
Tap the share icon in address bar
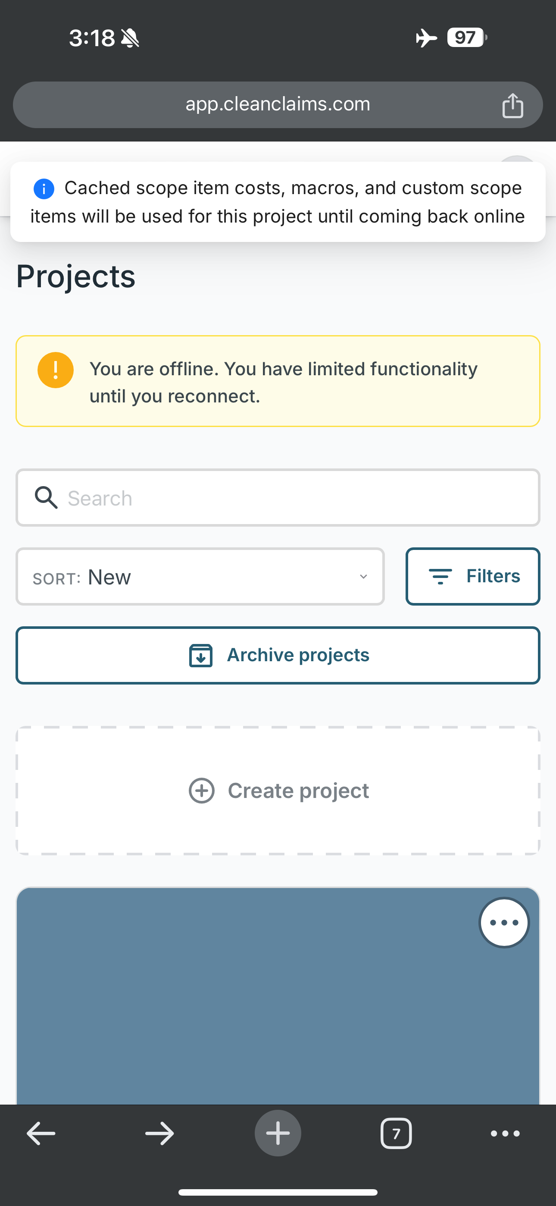click(x=512, y=105)
